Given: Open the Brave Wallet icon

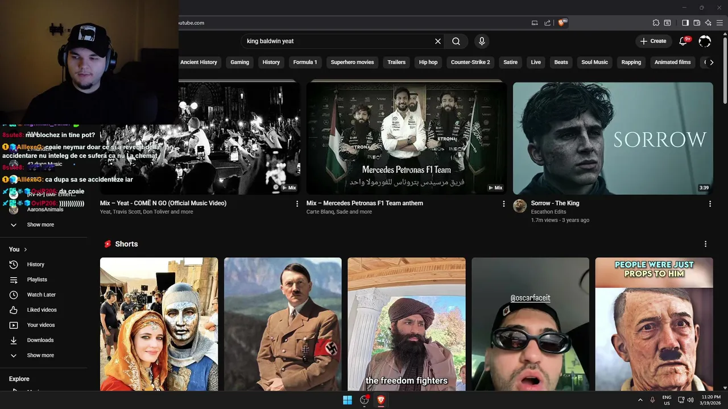Looking at the screenshot, I should pos(697,23).
